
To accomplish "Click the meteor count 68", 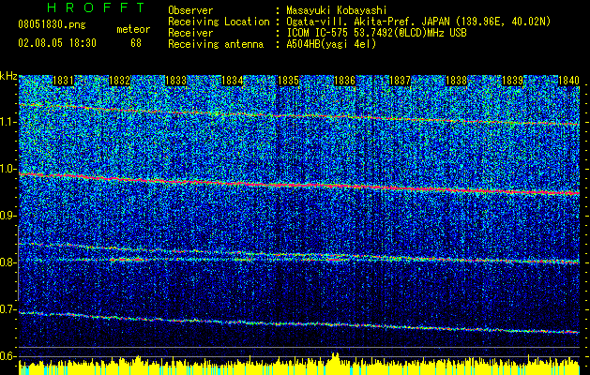I will (136, 43).
